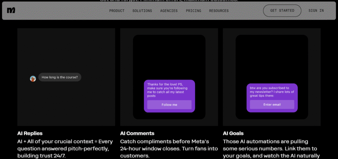Go to the Agencies page
Screen dimensions: 338x159
pos(169,11)
